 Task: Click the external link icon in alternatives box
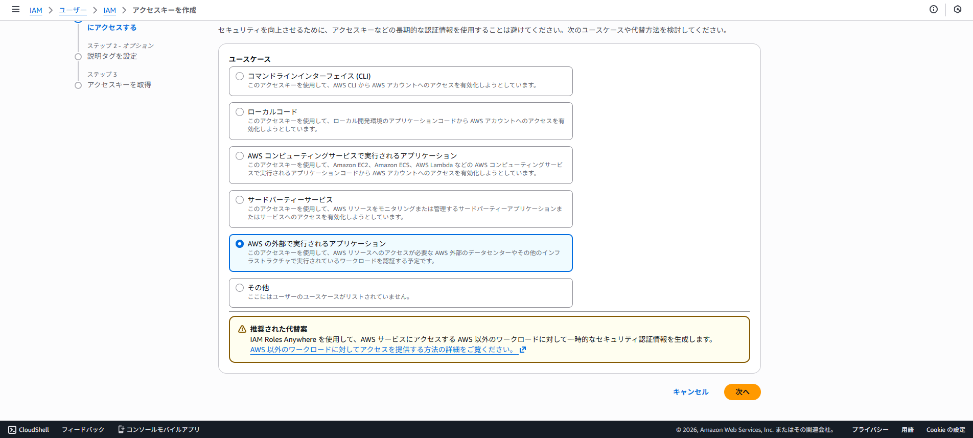[522, 350]
